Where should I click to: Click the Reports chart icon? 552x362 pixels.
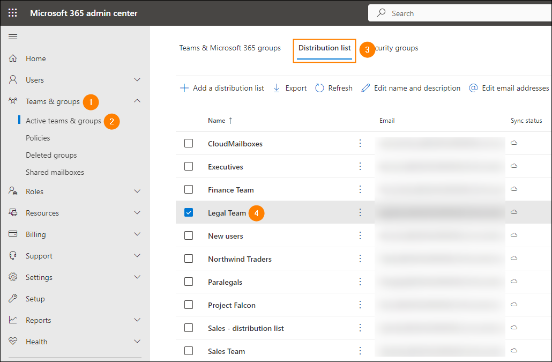point(13,320)
